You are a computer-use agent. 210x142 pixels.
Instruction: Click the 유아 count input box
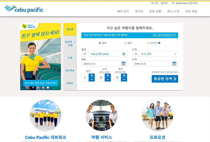pos(117,78)
